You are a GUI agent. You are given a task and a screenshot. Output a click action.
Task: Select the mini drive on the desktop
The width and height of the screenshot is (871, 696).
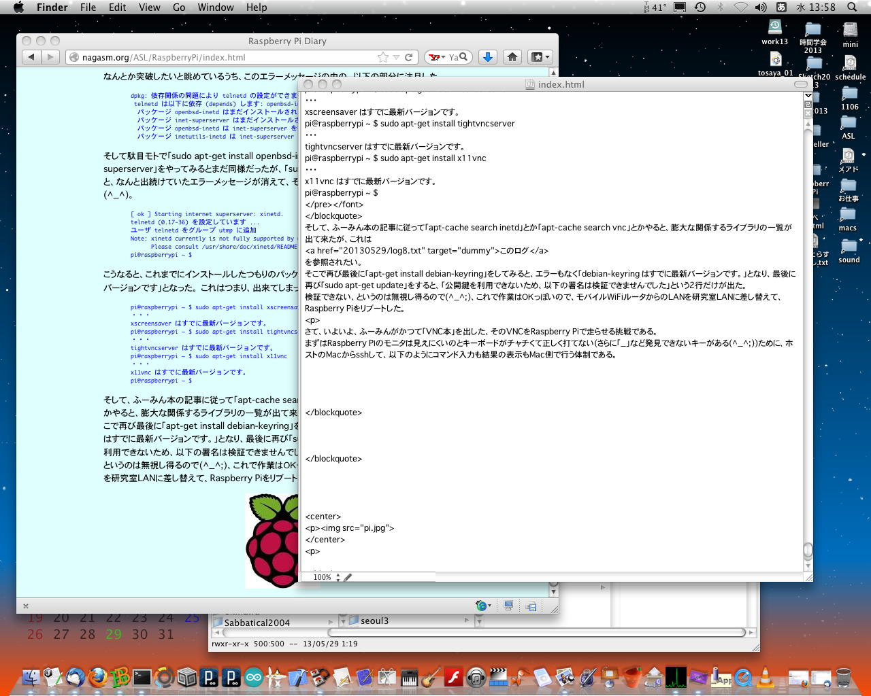click(850, 33)
